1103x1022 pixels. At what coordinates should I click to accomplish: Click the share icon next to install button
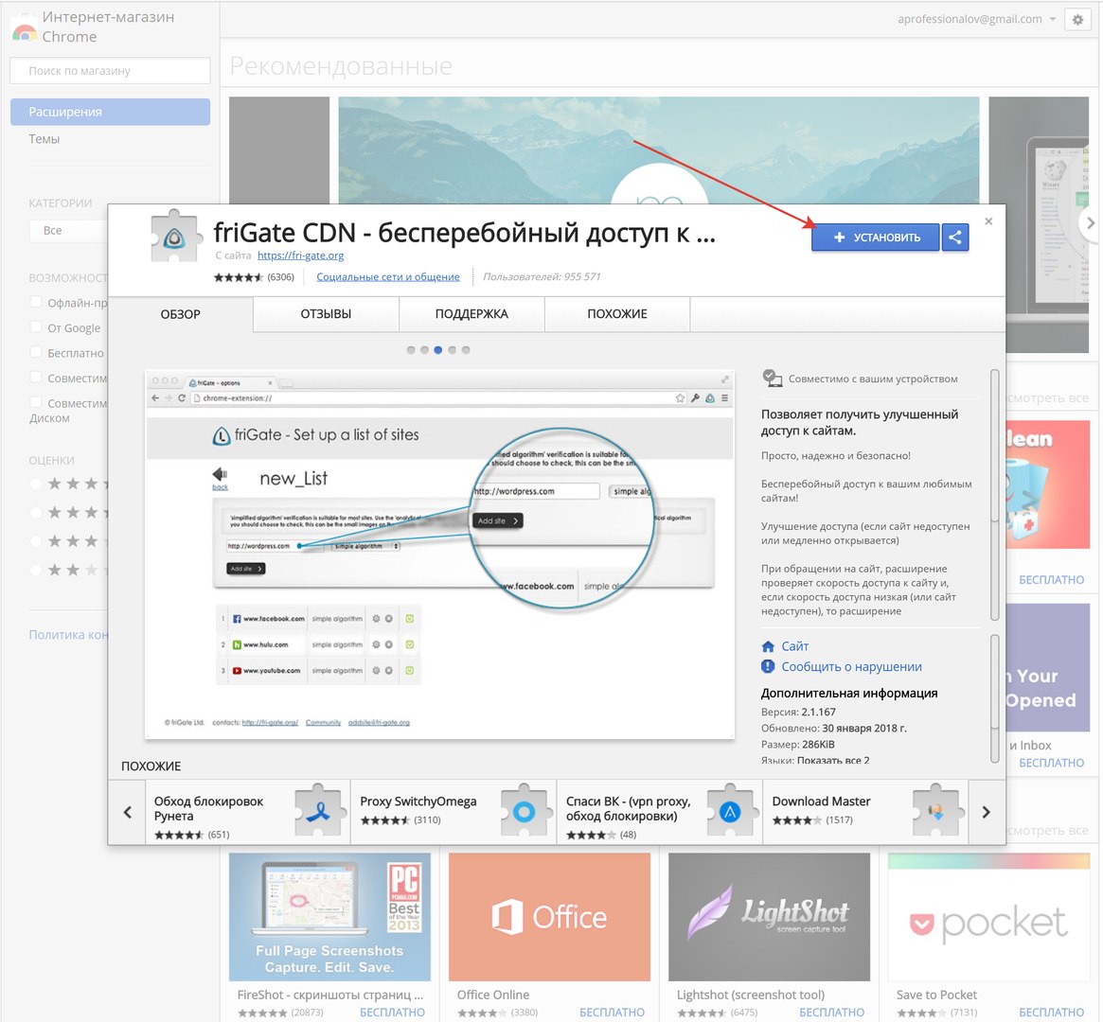[x=954, y=238]
